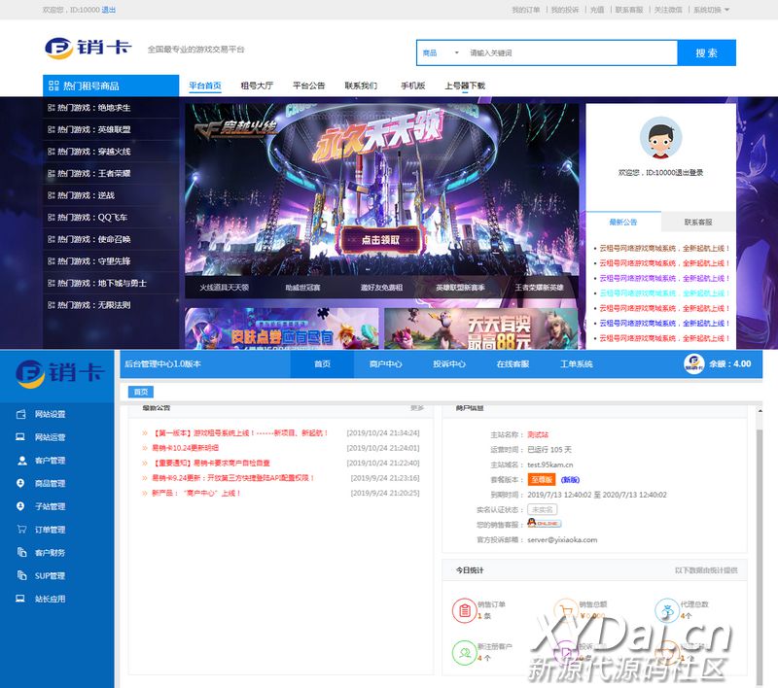The image size is (778, 688).
Task: Expand the 系统切换 dropdown in top bar
Action: 712,10
